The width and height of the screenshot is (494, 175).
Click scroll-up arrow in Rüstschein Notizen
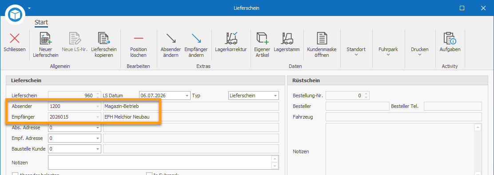[x=477, y=127]
